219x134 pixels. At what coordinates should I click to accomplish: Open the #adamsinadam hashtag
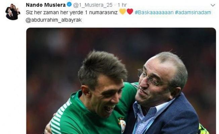(193, 12)
